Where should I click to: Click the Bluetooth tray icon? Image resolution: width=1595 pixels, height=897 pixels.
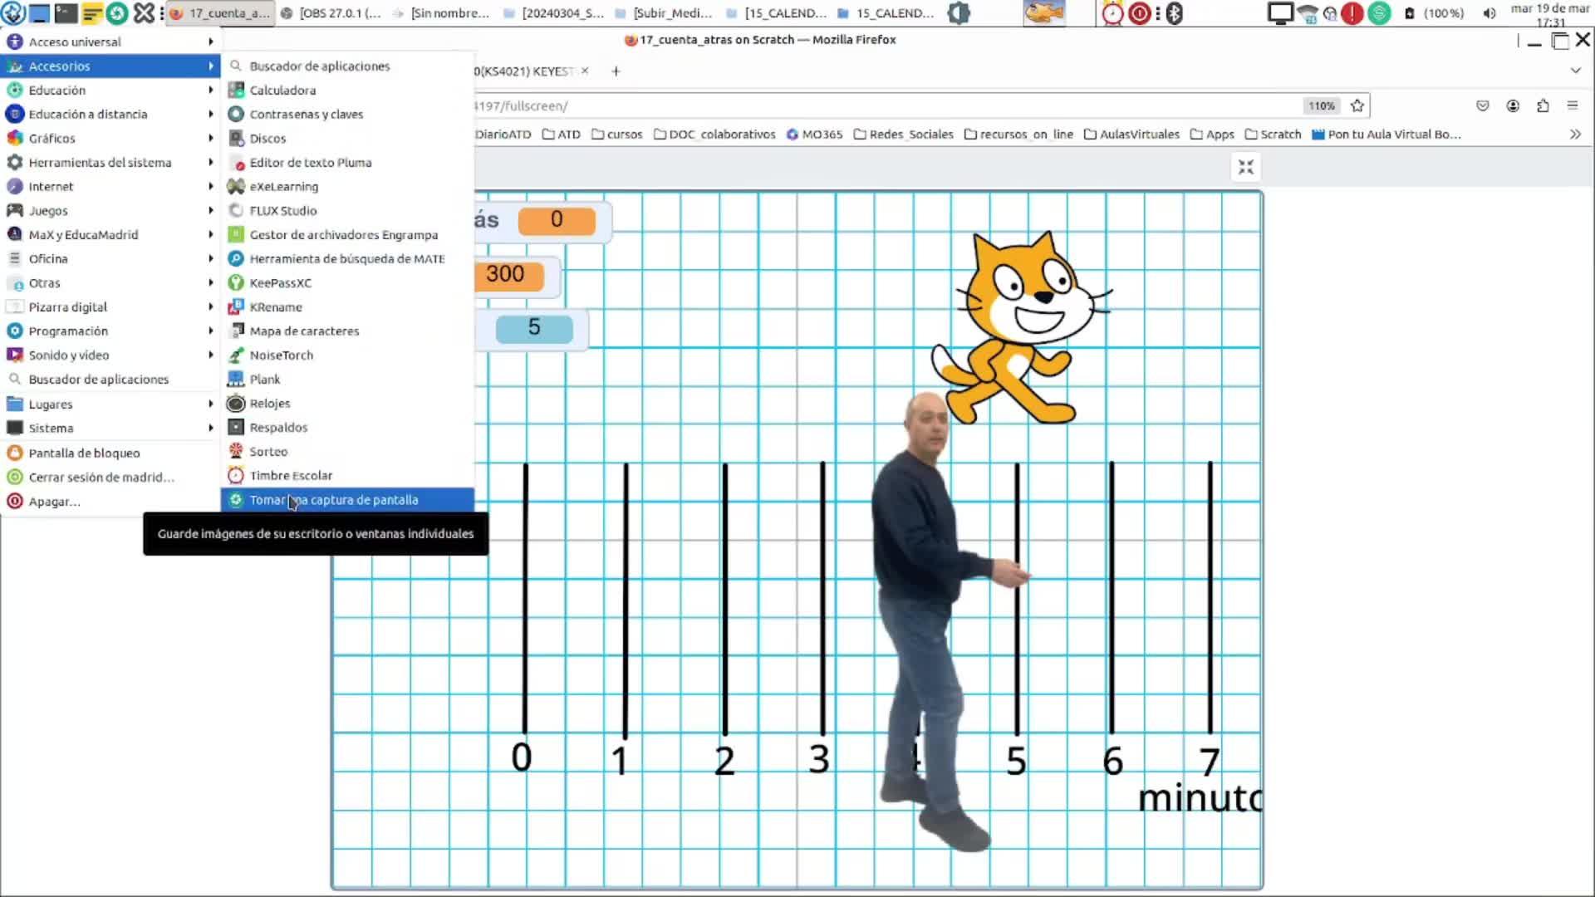[x=1174, y=13]
